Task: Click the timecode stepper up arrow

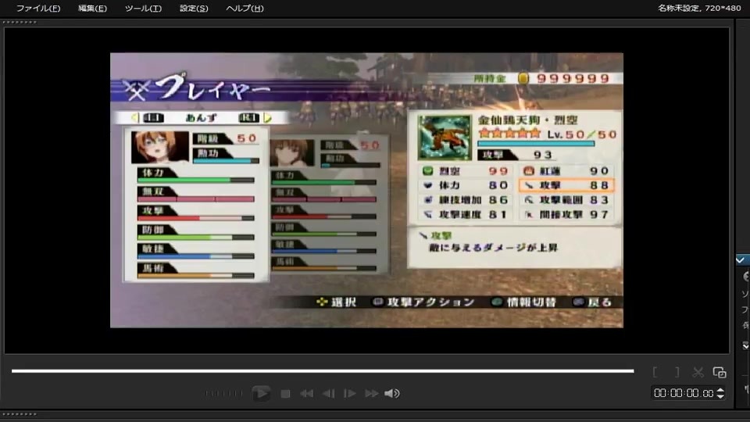Action: 720,391
